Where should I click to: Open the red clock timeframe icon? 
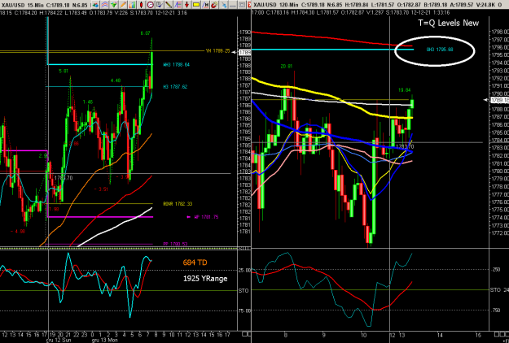click(x=151, y=5)
